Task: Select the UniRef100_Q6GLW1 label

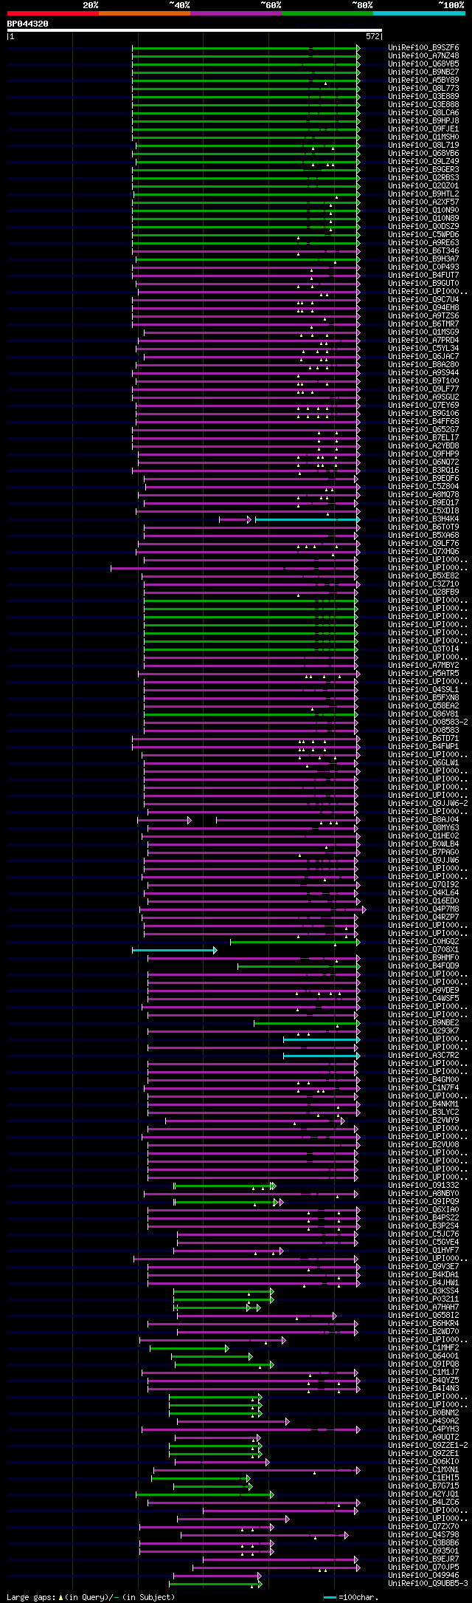Action: (x=423, y=763)
